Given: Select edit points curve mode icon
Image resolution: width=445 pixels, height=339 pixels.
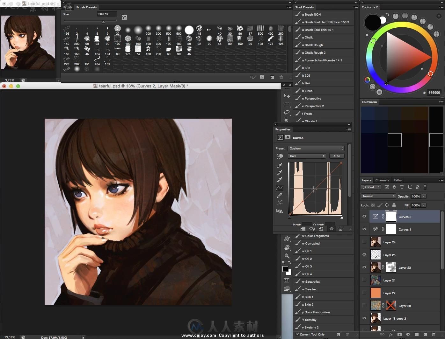Looking at the screenshot, I should (280, 188).
